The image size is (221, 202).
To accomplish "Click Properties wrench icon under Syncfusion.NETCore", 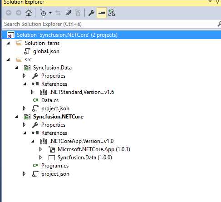I will (x=35, y=125).
